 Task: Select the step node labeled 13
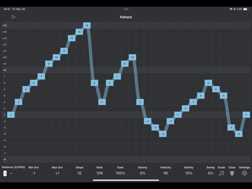point(72,38)
